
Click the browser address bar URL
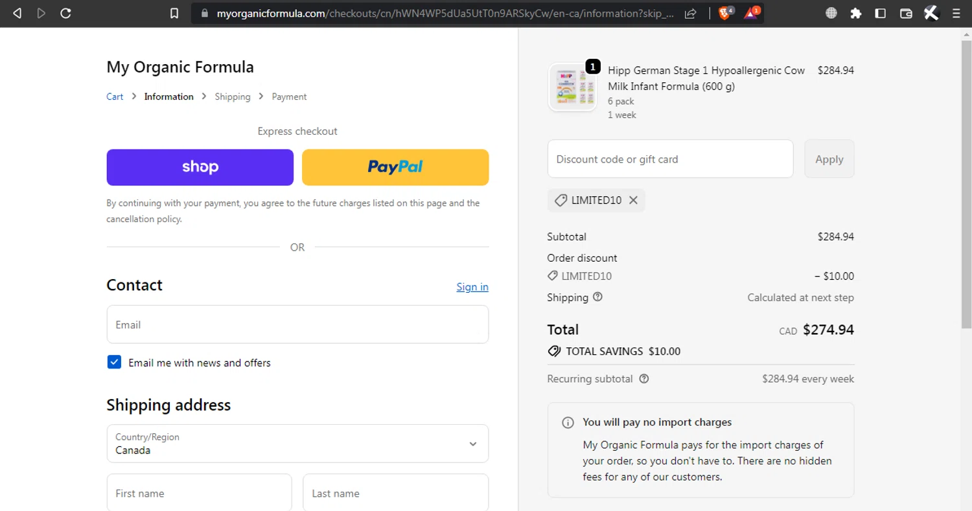[x=445, y=13]
